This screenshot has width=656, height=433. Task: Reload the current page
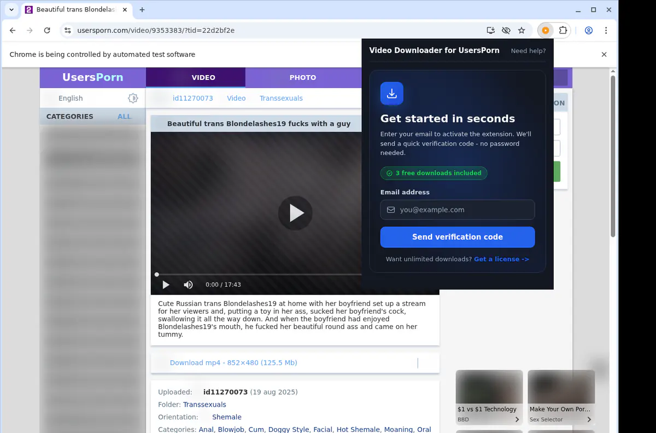[47, 31]
